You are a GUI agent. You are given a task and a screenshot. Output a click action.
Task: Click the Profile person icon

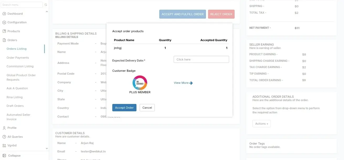pyautogui.click(x=4, y=128)
